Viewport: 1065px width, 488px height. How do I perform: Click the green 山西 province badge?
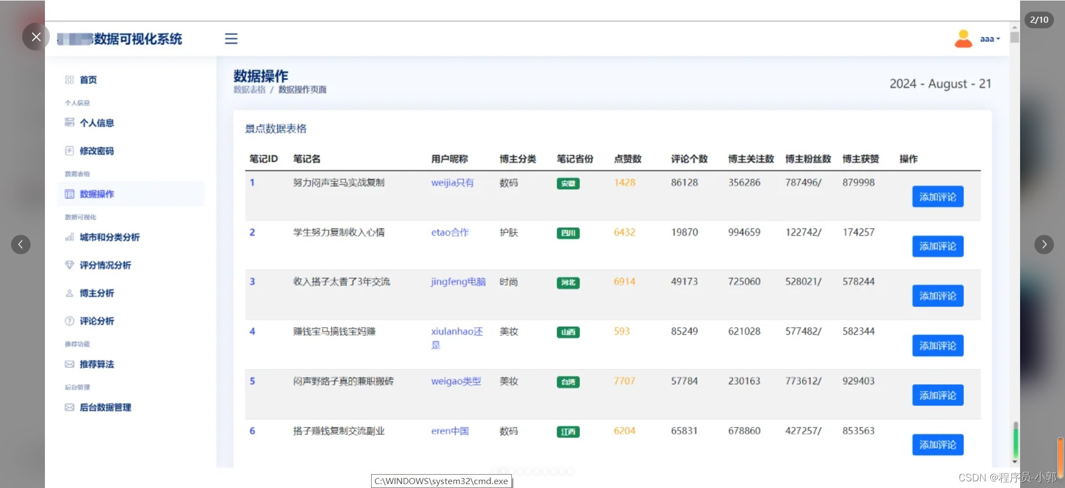coord(568,332)
